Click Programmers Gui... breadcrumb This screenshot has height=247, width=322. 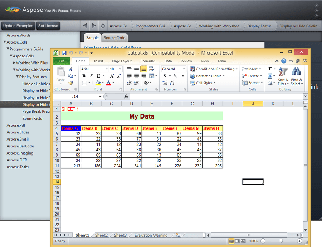[151, 26]
